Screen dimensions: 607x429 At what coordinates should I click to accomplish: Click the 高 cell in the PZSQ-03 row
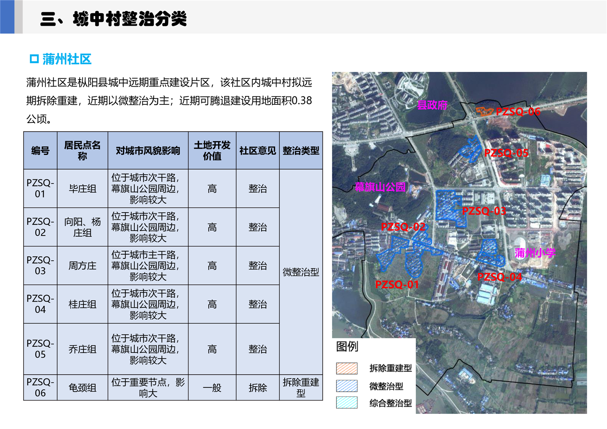coord(212,266)
